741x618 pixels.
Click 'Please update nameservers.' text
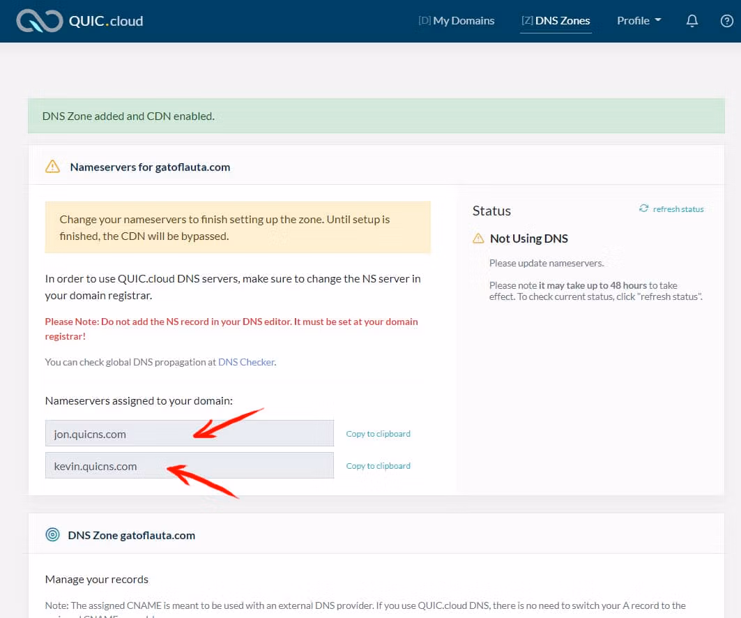pyautogui.click(x=547, y=263)
